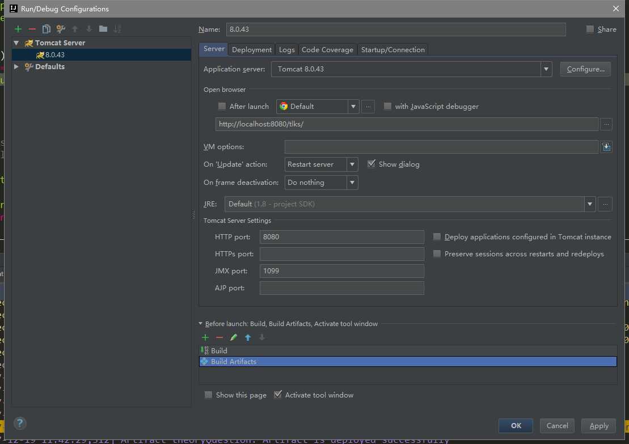Enable the After launch checkbox
The height and width of the screenshot is (444, 629).
click(x=222, y=106)
